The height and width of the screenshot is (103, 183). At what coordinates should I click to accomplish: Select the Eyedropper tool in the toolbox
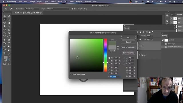tap(5, 20)
